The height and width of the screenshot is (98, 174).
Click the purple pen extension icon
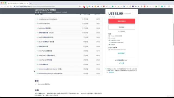[107, 7]
